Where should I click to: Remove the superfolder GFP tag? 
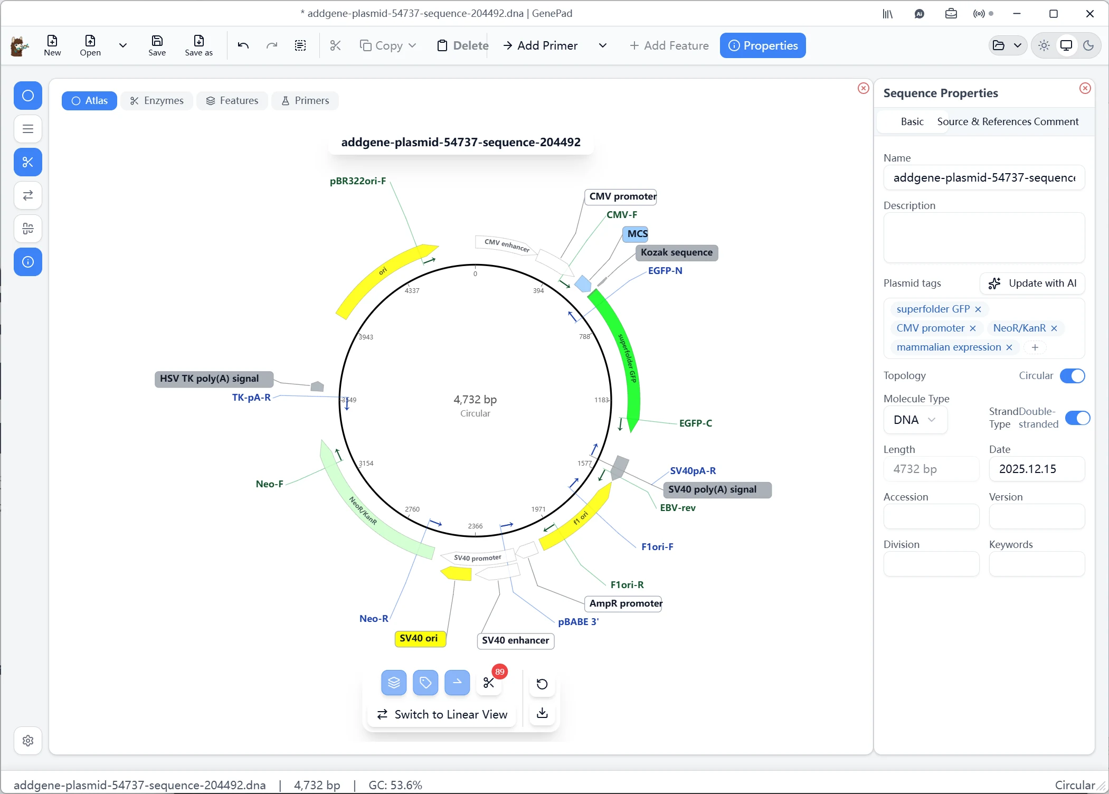tap(978, 309)
